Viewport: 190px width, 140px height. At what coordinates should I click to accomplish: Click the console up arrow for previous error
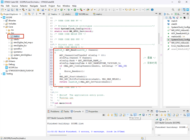[112, 115]
